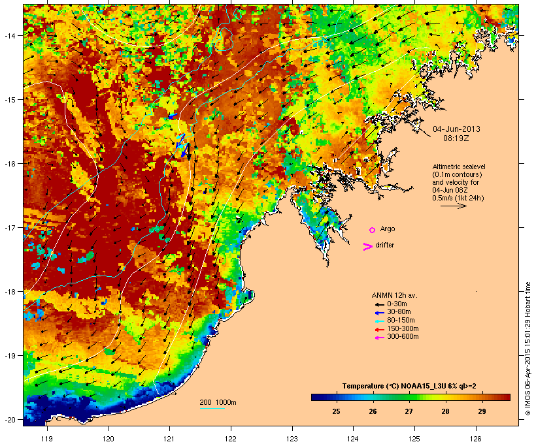Click the magenta Argo circle legend symbol

(373, 230)
